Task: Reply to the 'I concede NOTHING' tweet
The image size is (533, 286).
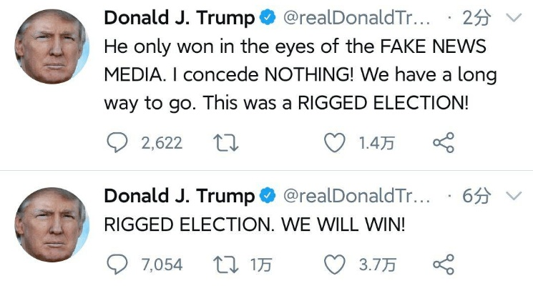Action: [116, 144]
